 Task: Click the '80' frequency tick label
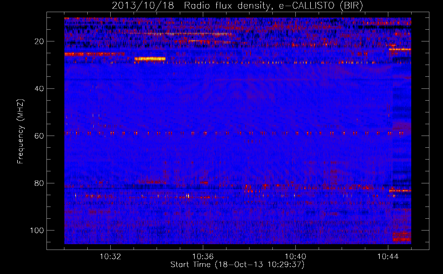coord(39,183)
